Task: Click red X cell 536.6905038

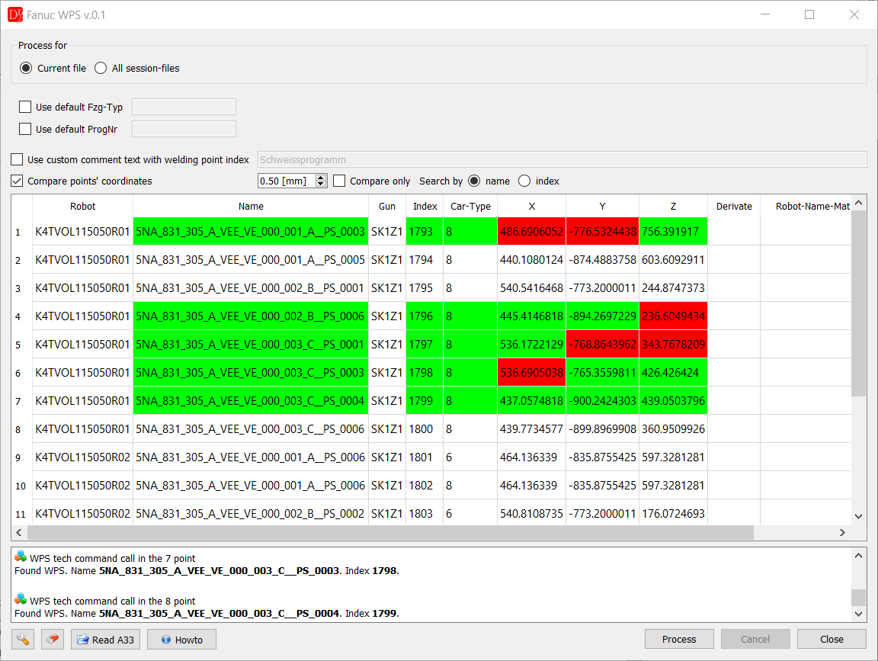Action: tap(531, 373)
